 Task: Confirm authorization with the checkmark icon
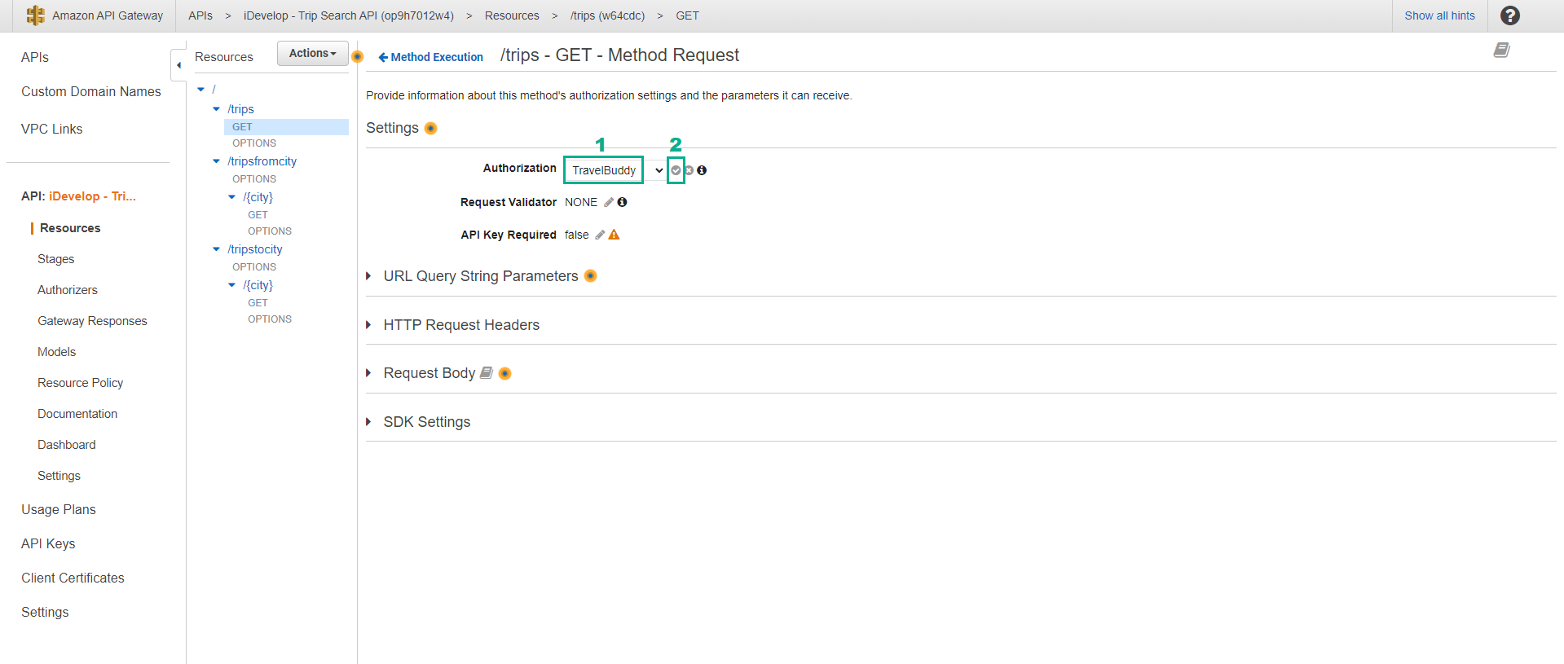[676, 170]
